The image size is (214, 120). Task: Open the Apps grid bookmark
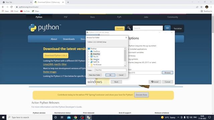[5, 11]
